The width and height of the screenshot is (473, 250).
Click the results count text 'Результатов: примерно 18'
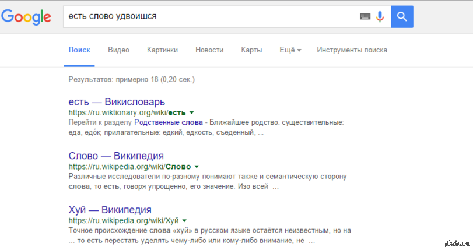(x=113, y=80)
